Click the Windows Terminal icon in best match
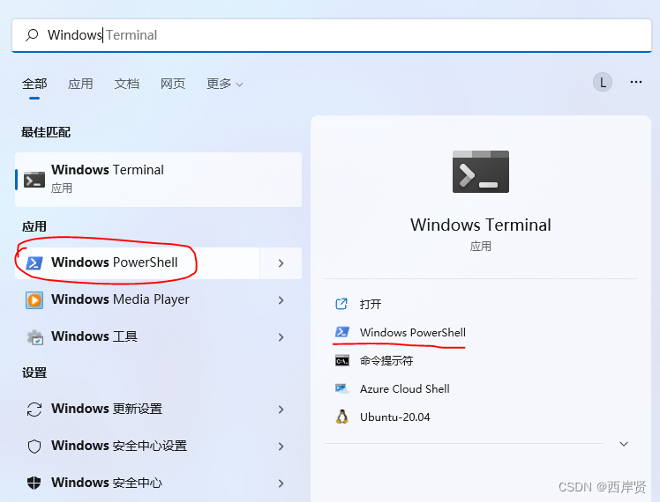660x502 pixels. 34,180
